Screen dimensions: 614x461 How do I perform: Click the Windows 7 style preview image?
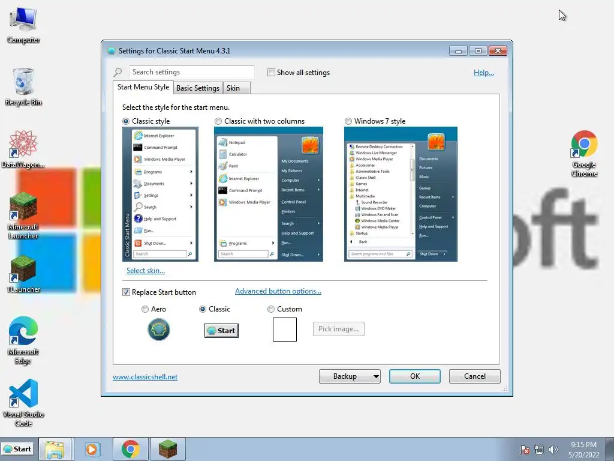coord(401,194)
